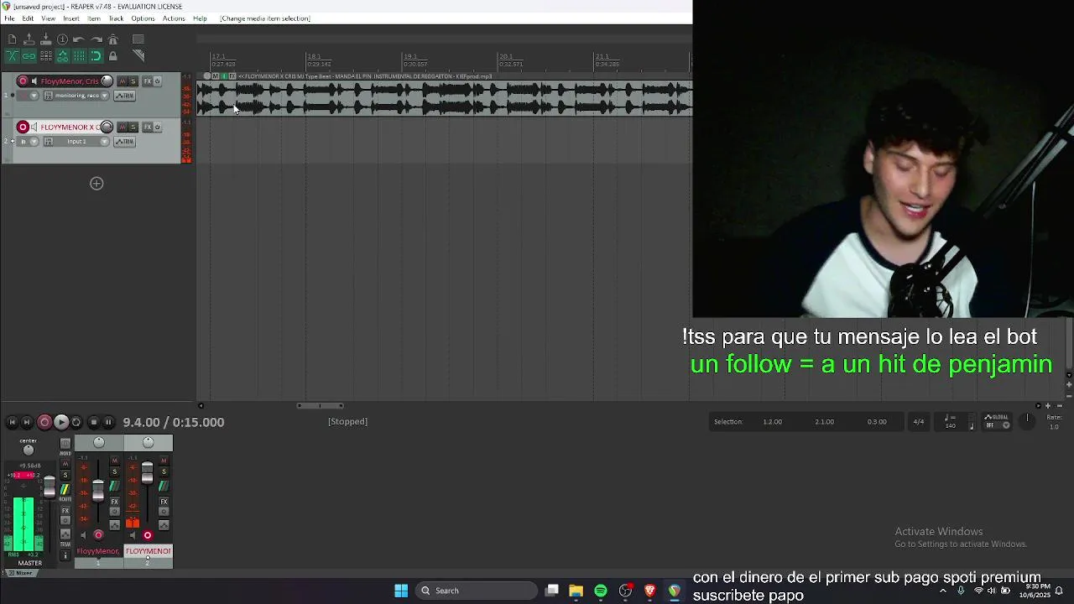Toggle transport repeat loop button
The height and width of the screenshot is (604, 1074).
tap(76, 422)
